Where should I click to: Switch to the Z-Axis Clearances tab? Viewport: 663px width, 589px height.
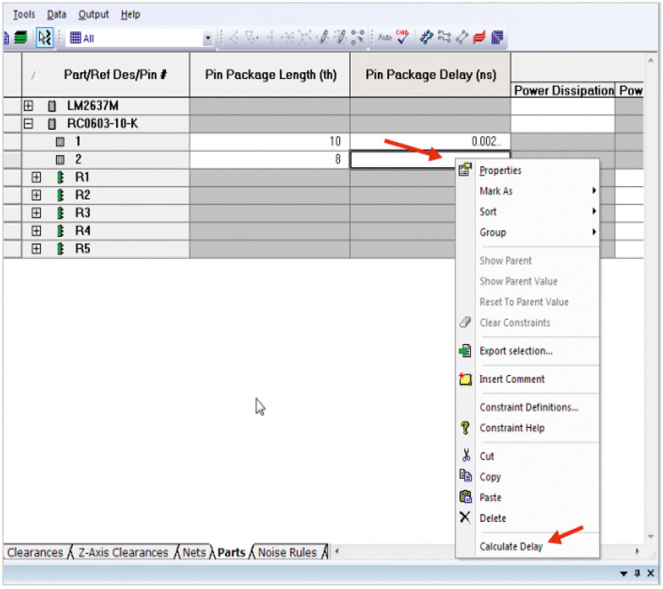pos(123,552)
